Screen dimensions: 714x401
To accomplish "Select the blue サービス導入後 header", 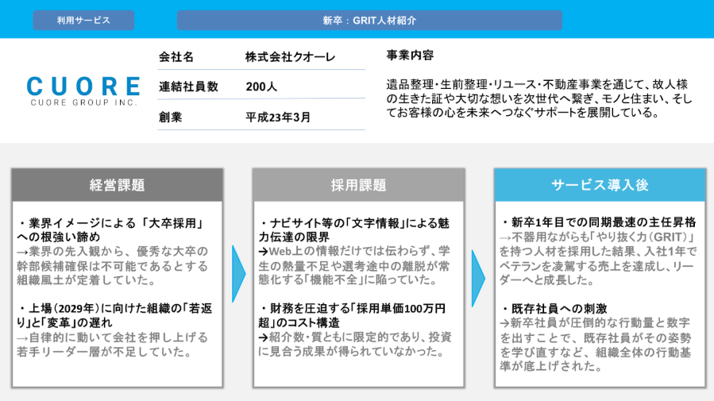I will coord(600,185).
